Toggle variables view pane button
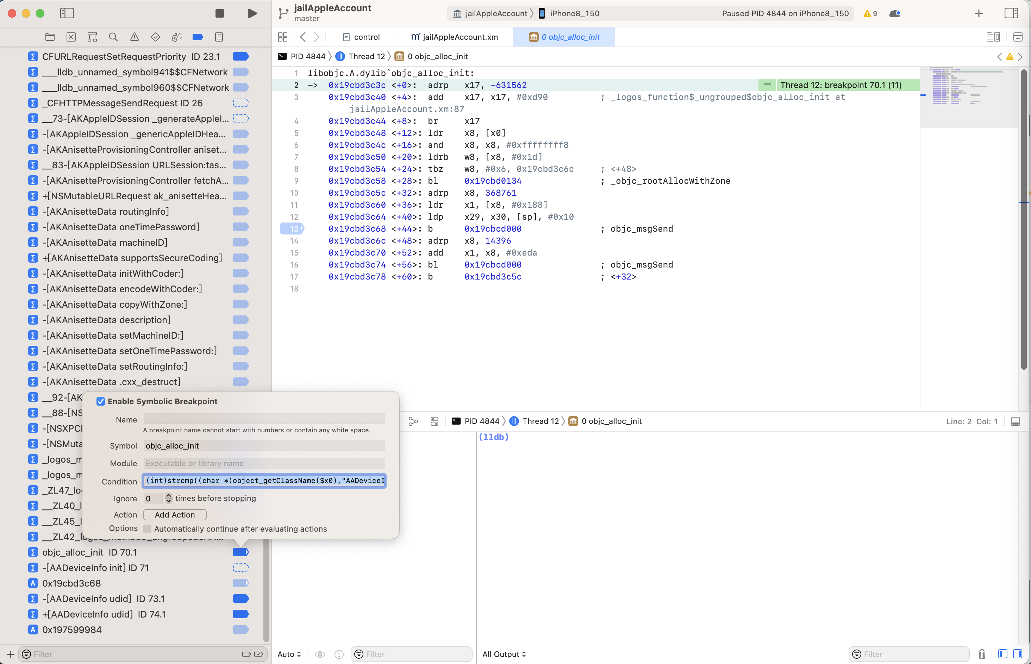The height and width of the screenshot is (664, 1031). coord(1002,654)
